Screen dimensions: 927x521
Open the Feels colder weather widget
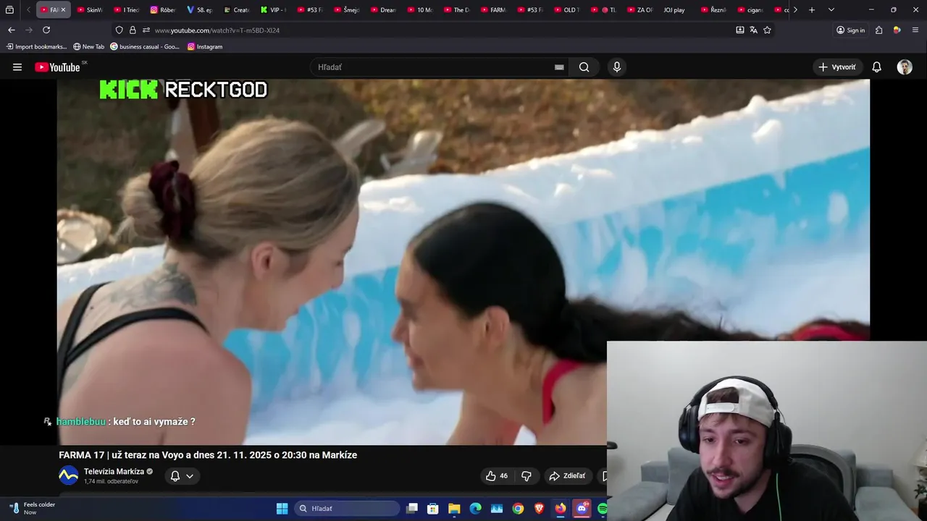pyautogui.click(x=33, y=508)
